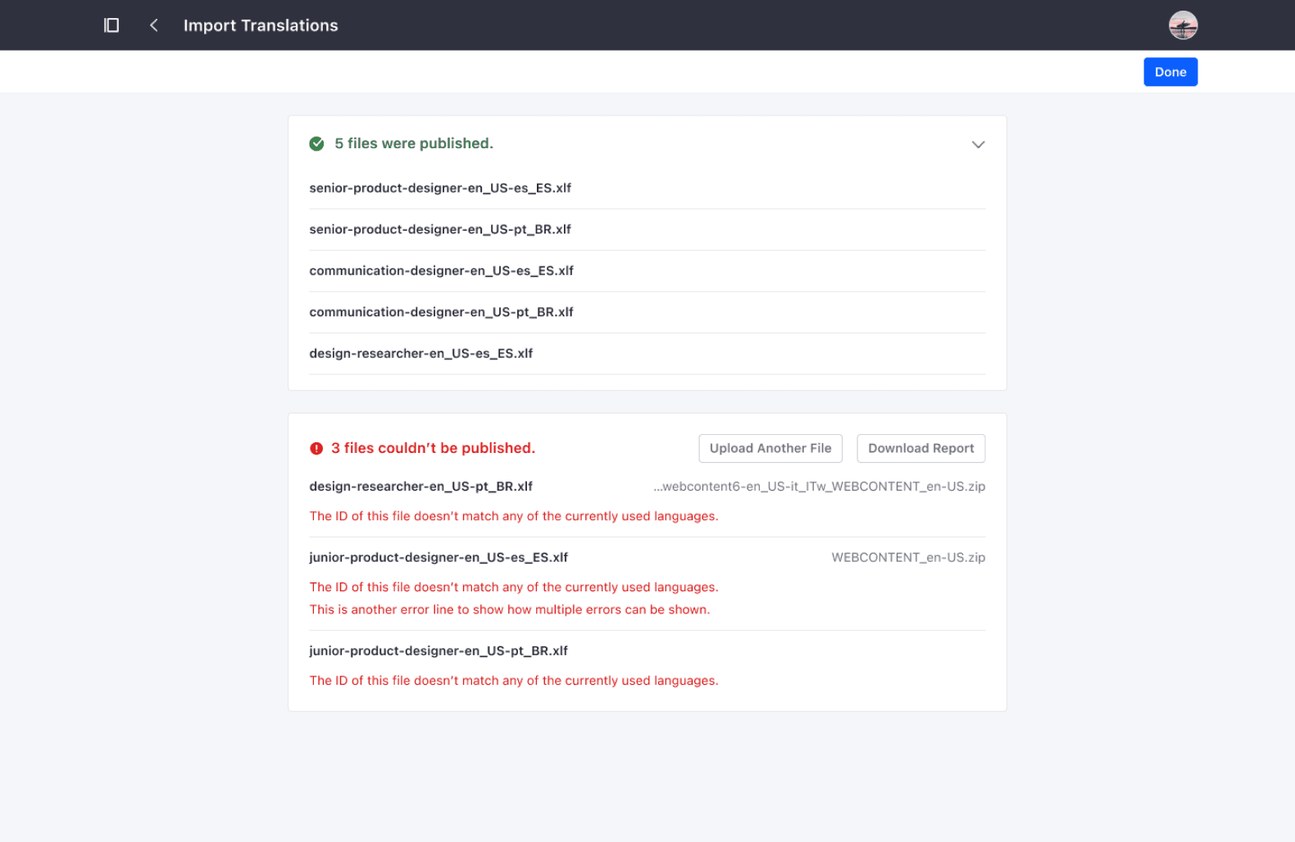Image resolution: width=1295 pixels, height=842 pixels.
Task: Click the Import Translations page title
Action: (261, 25)
